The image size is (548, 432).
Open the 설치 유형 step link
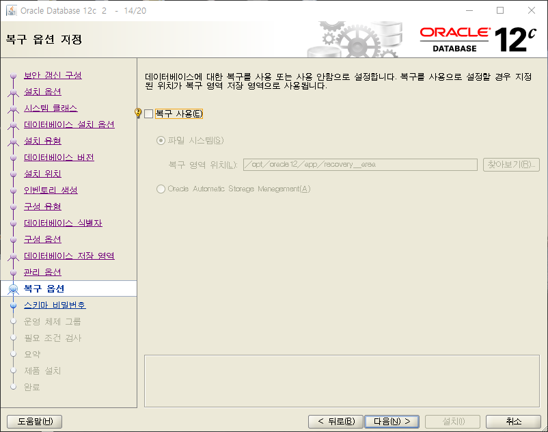42,141
